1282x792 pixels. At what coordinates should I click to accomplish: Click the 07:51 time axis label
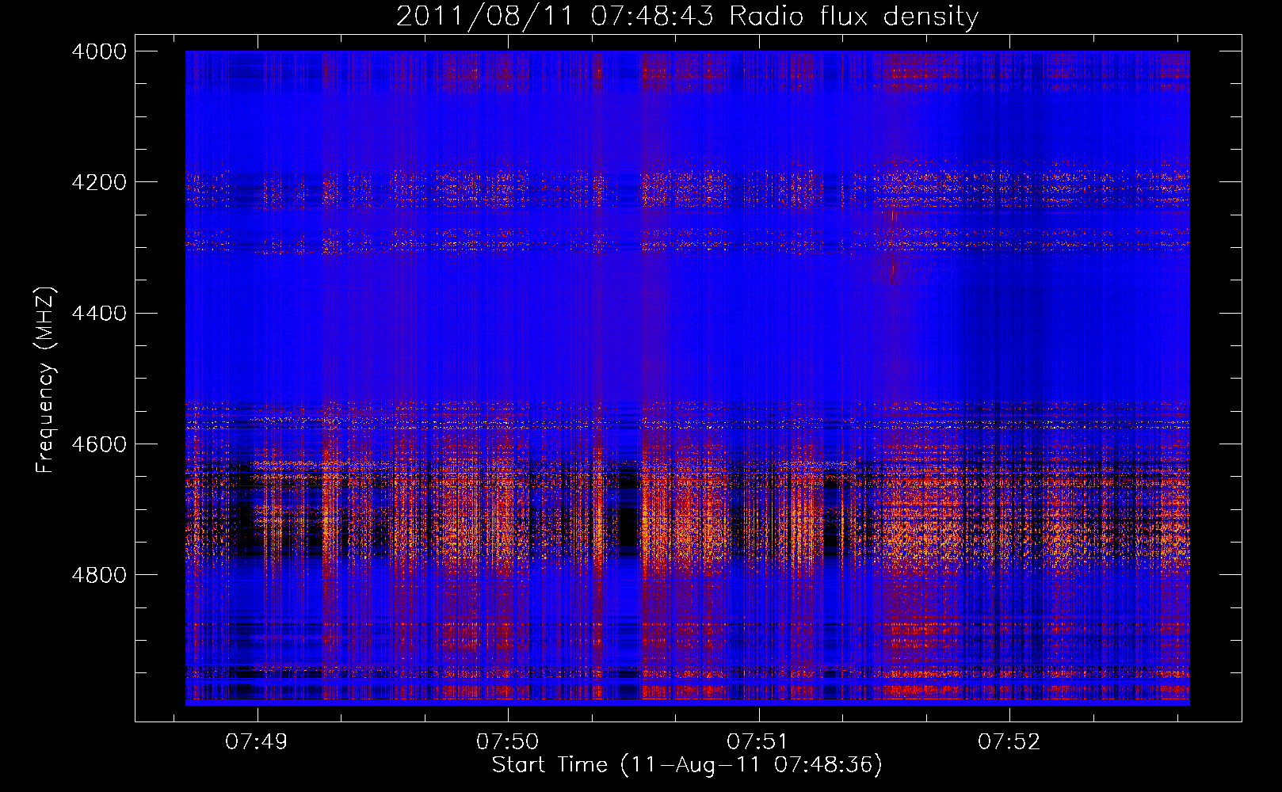coord(758,742)
